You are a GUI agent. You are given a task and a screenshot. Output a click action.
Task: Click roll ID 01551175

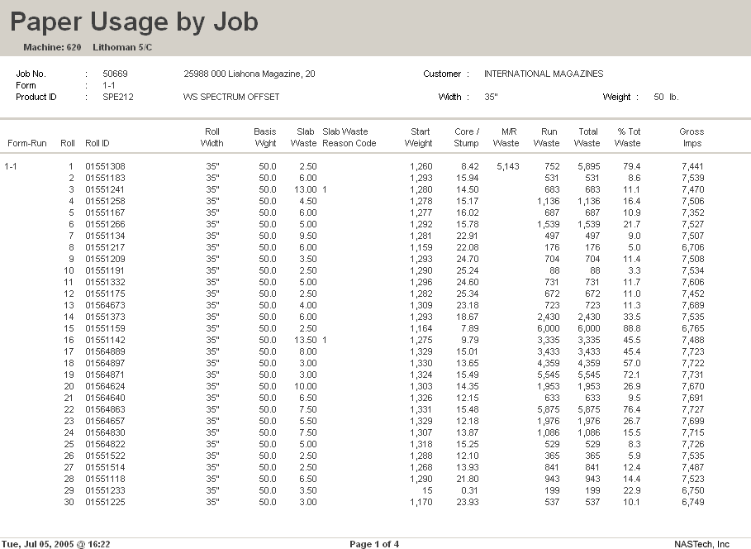(106, 294)
